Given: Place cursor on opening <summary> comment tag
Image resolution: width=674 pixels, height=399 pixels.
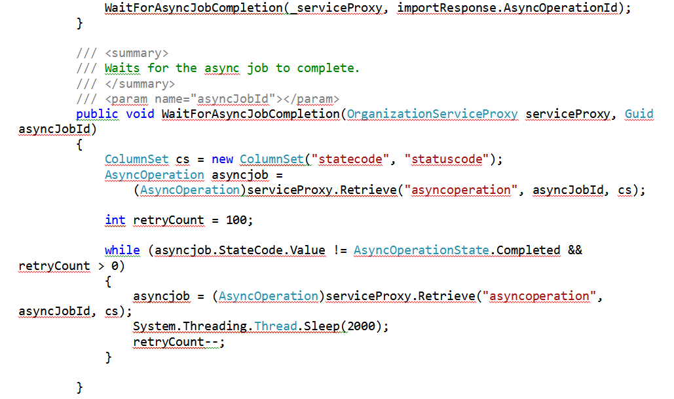Looking at the screenshot, I should pyautogui.click(x=136, y=53).
